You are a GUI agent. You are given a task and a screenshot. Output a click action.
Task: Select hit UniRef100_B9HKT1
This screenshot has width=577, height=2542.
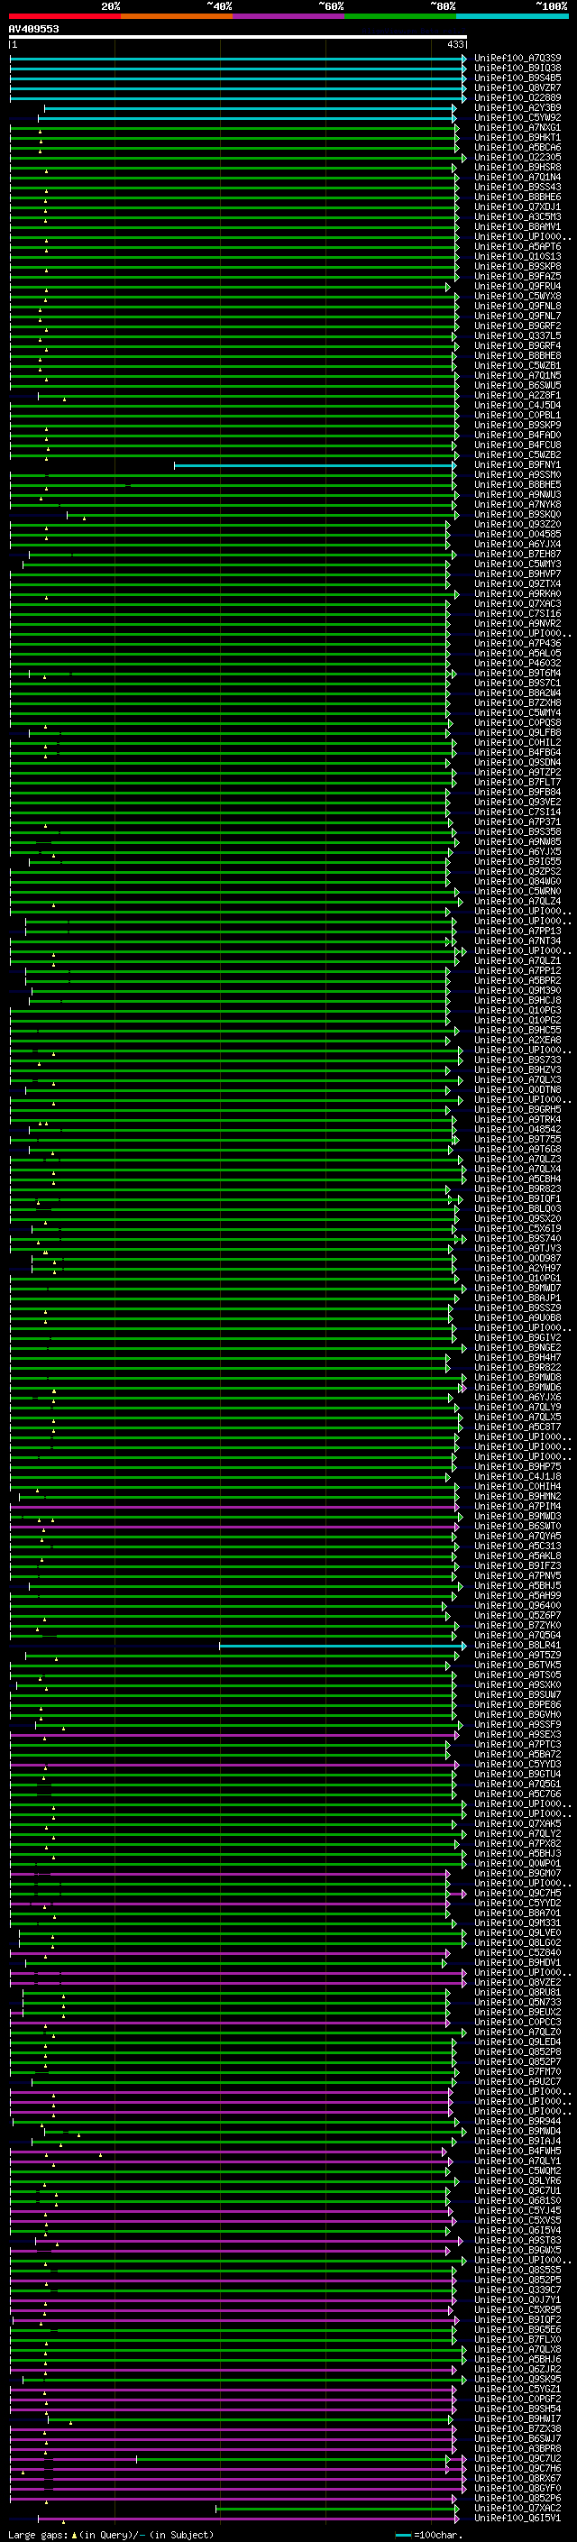[517, 137]
